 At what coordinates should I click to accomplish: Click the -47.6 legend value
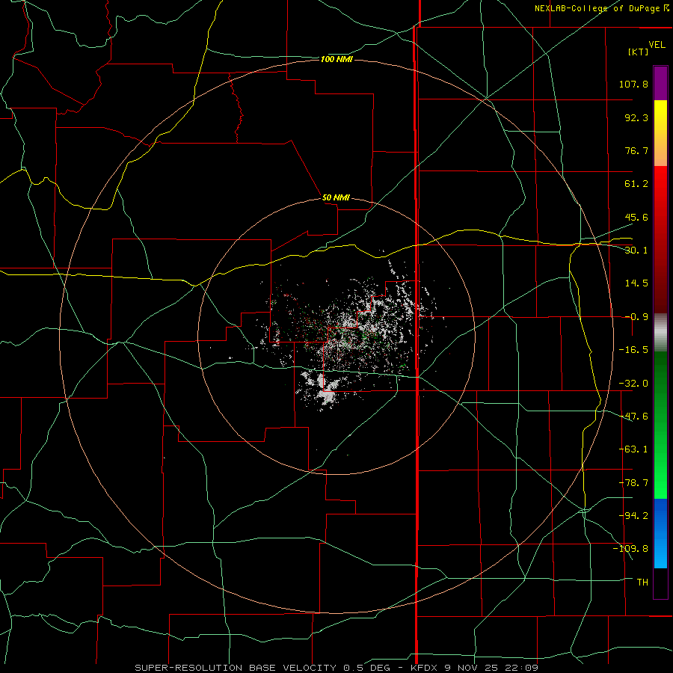[633, 417]
